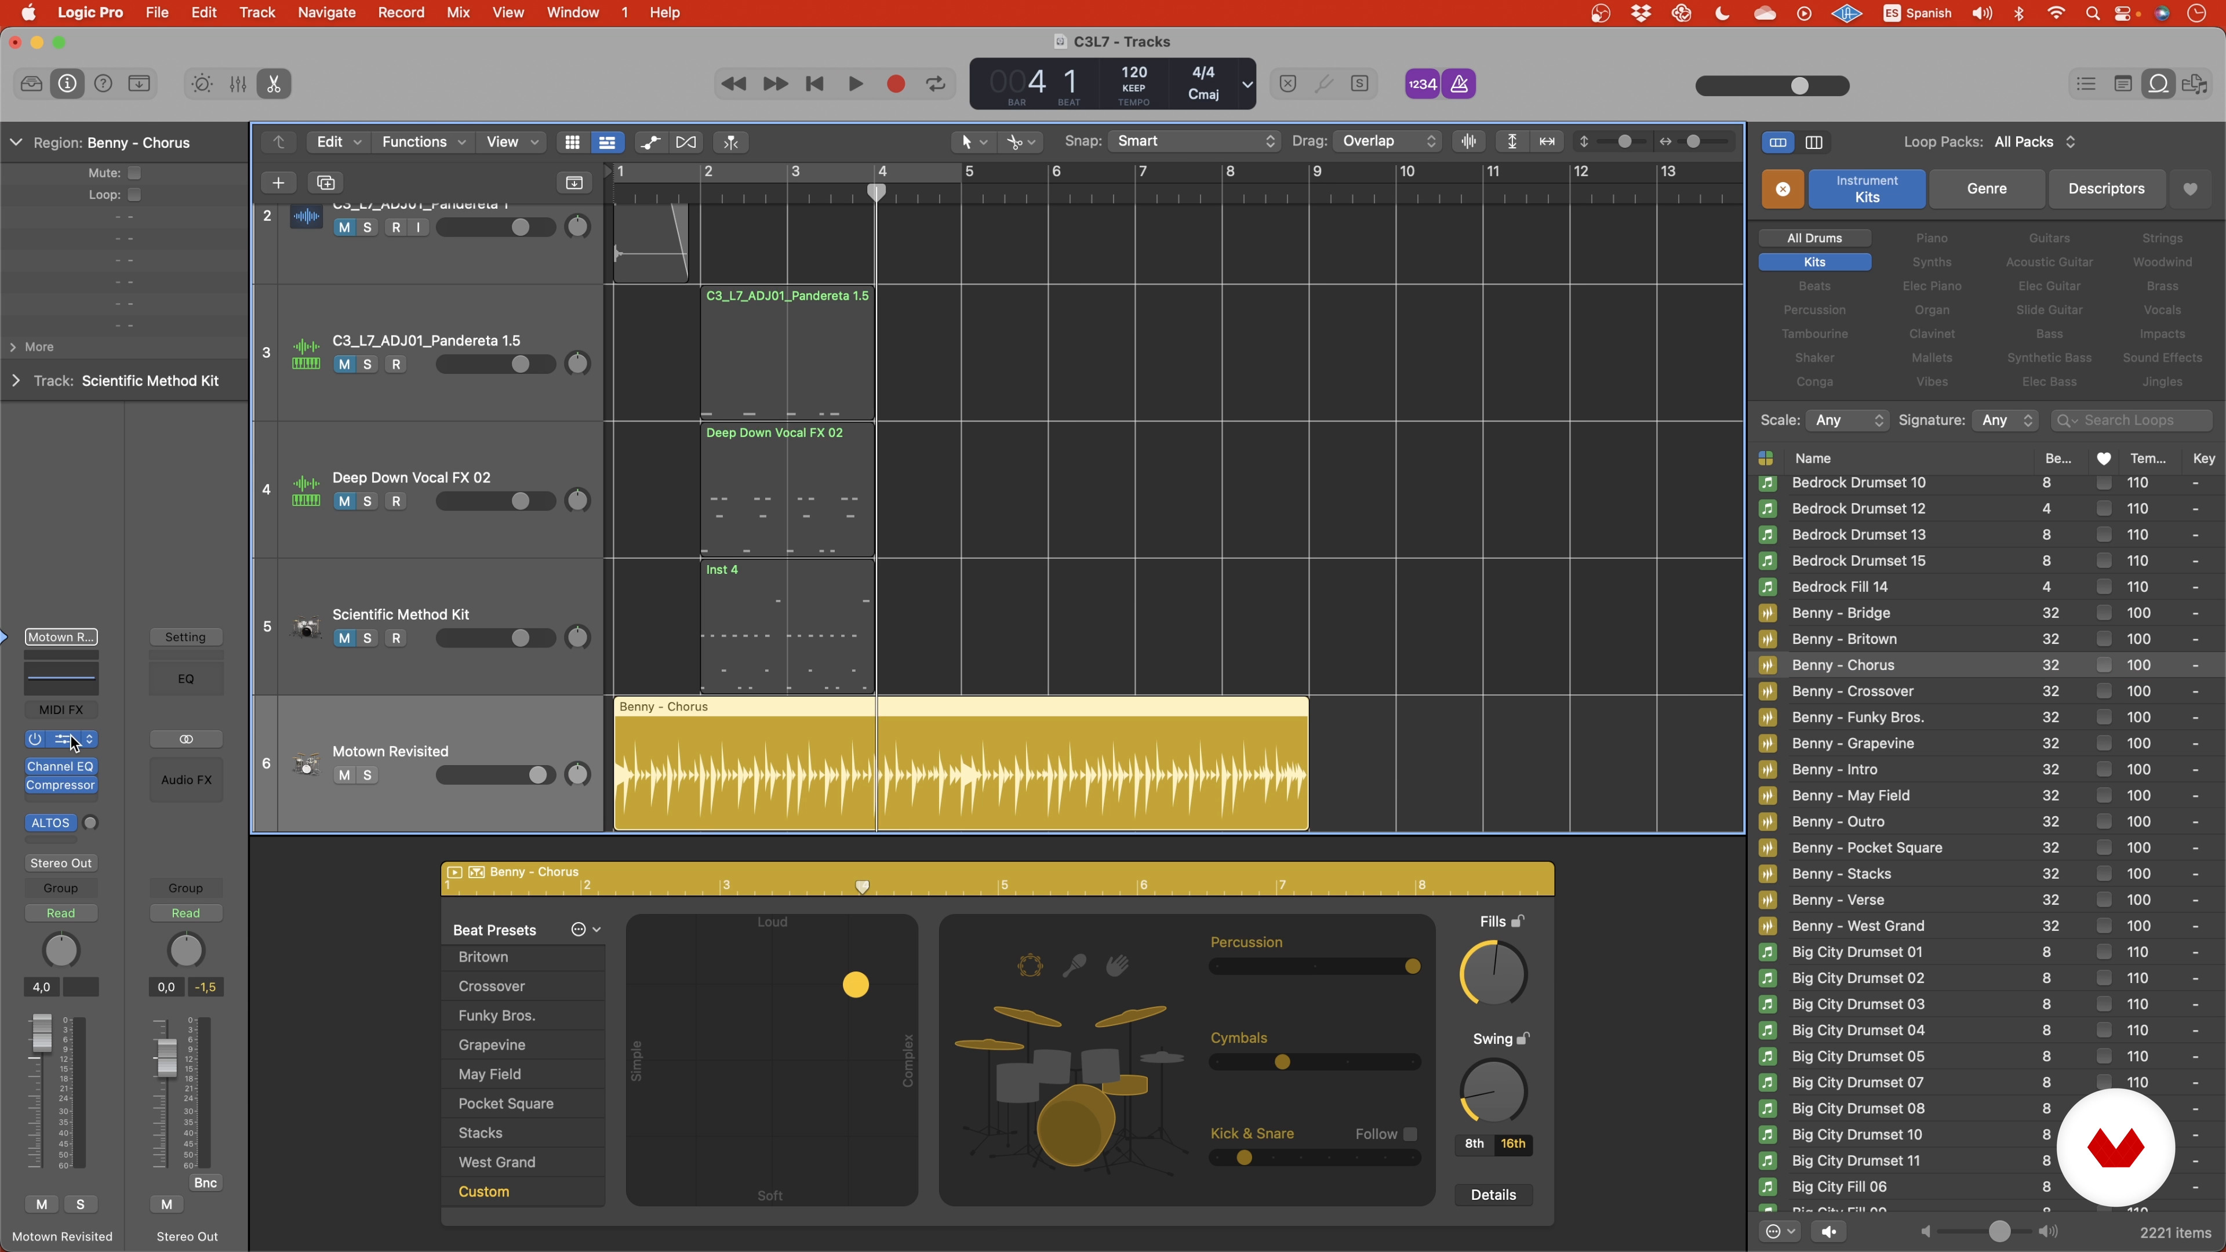Toggle the Count-in 1234 button
The height and width of the screenshot is (1252, 2226).
click(x=1423, y=84)
